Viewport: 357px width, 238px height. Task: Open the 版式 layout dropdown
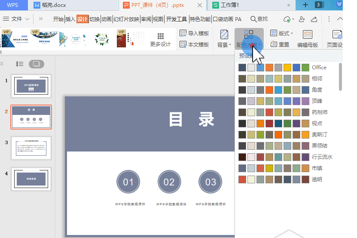click(x=281, y=33)
